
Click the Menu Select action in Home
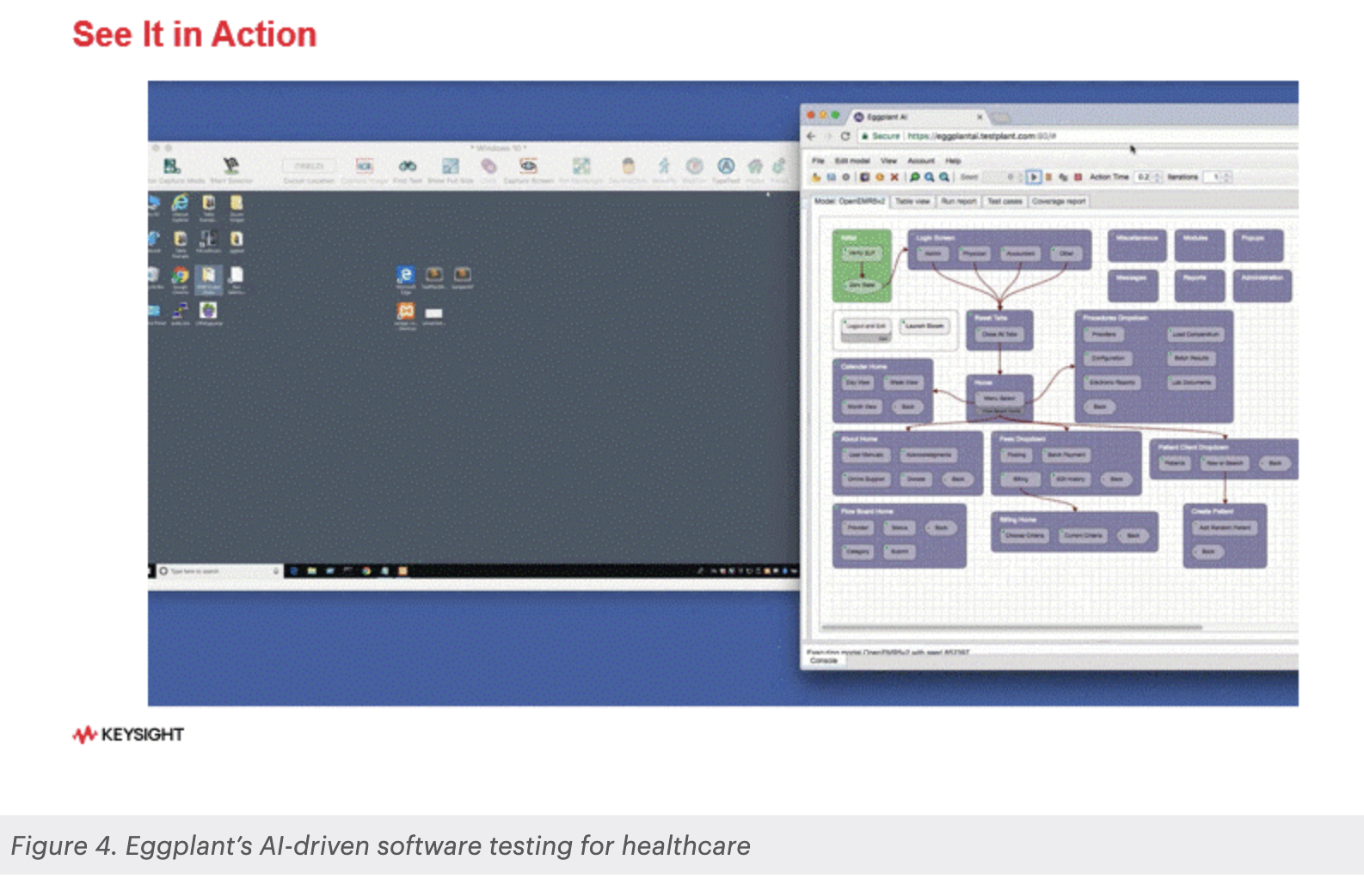[x=999, y=399]
